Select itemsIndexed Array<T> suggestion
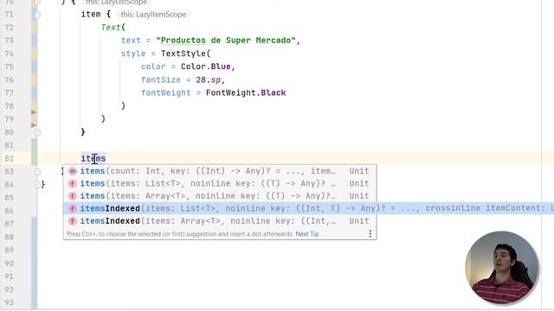 [219, 221]
